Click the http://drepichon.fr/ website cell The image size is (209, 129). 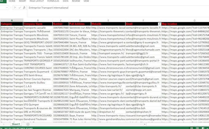coord(108,112)
